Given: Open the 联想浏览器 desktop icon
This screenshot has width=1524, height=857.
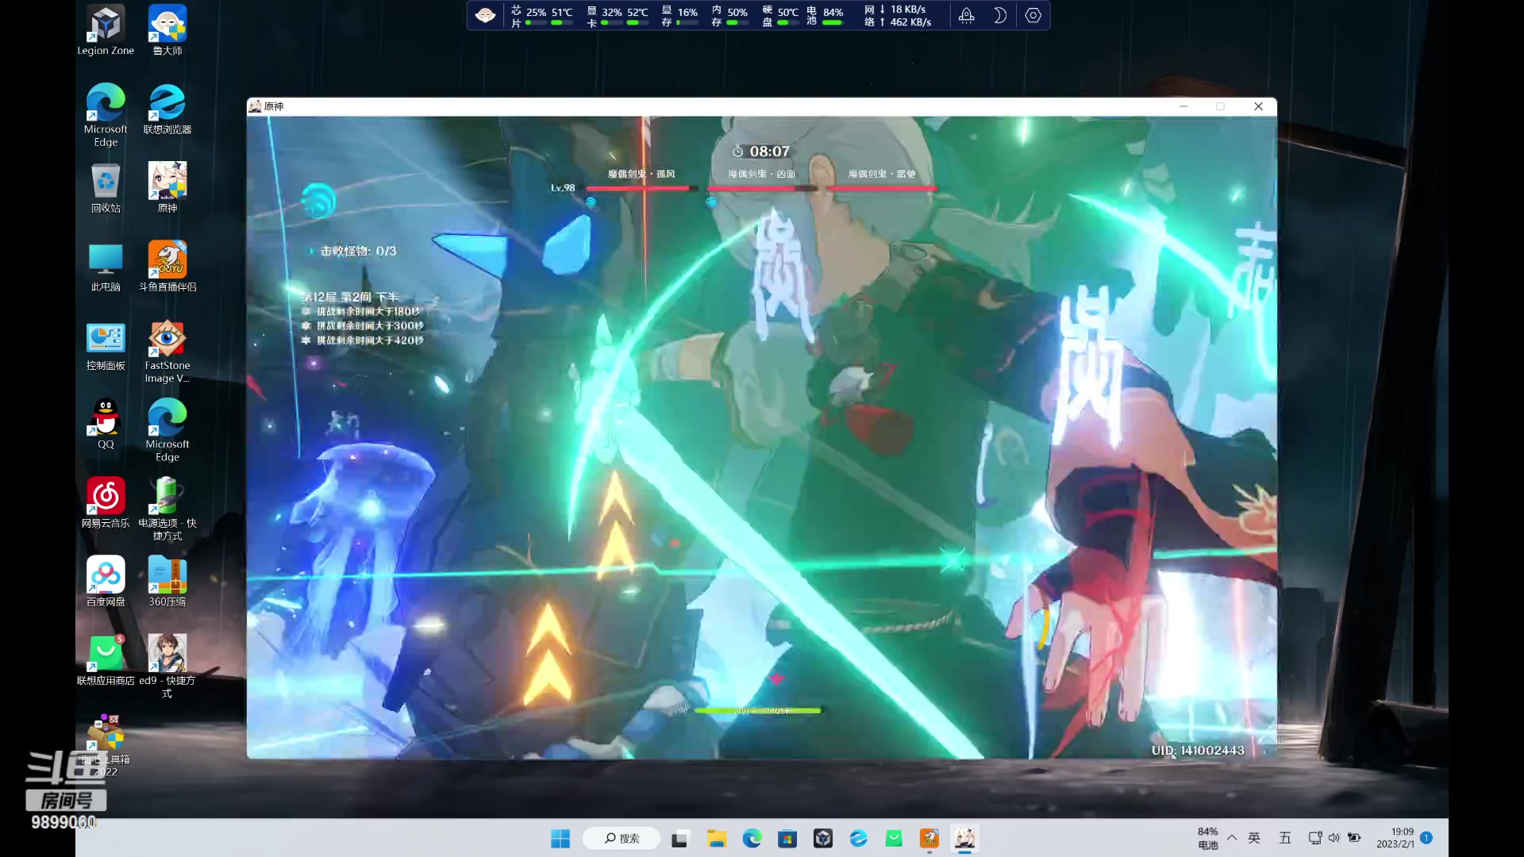Looking at the screenshot, I should point(167,109).
